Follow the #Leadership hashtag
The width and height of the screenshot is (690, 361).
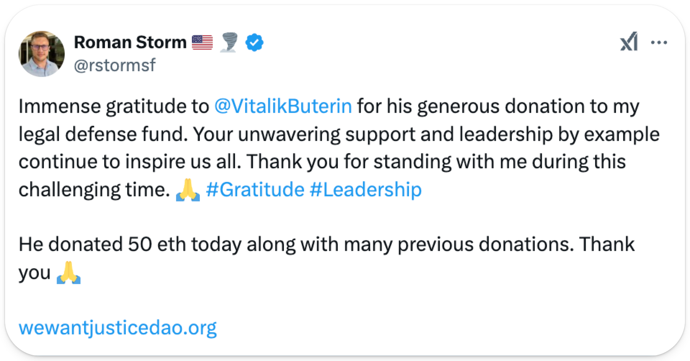(365, 189)
